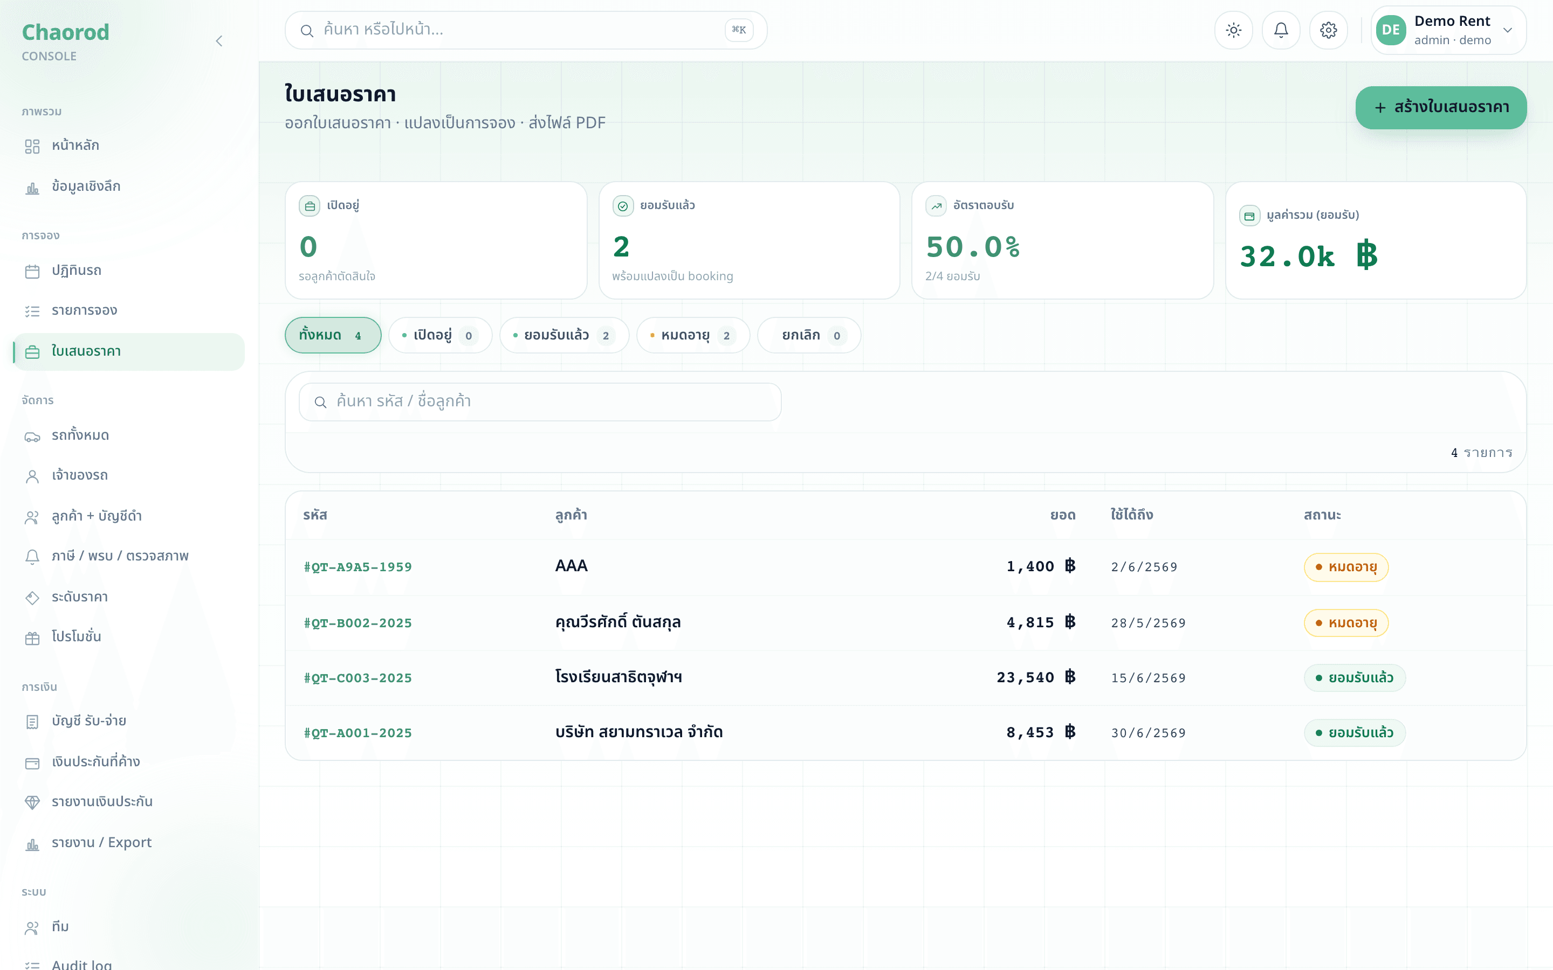Click สร้างใบเสนอราคา create button
1553x970 pixels.
pyautogui.click(x=1441, y=107)
